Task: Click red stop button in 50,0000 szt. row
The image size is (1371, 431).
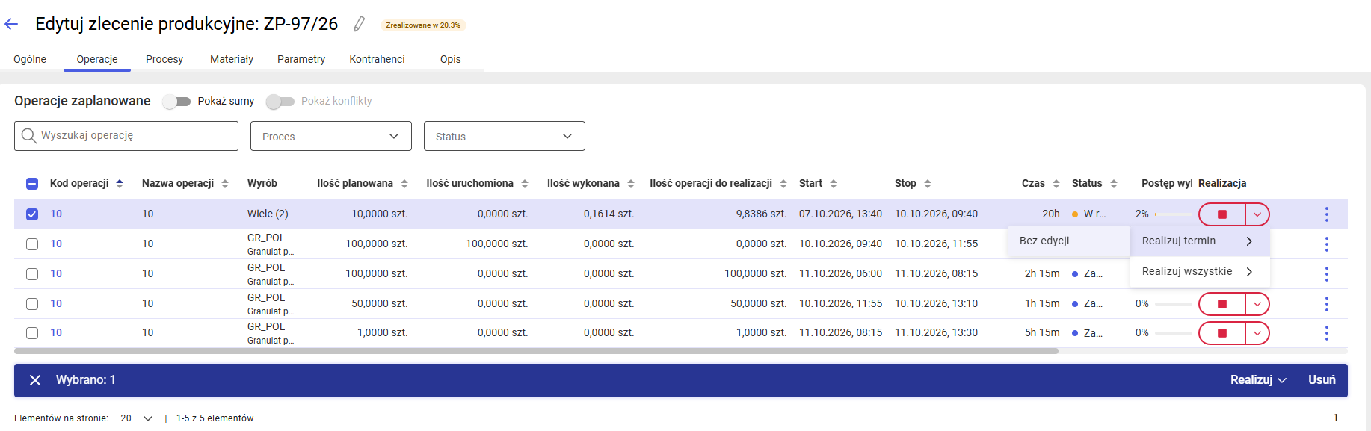Action: 1222,304
